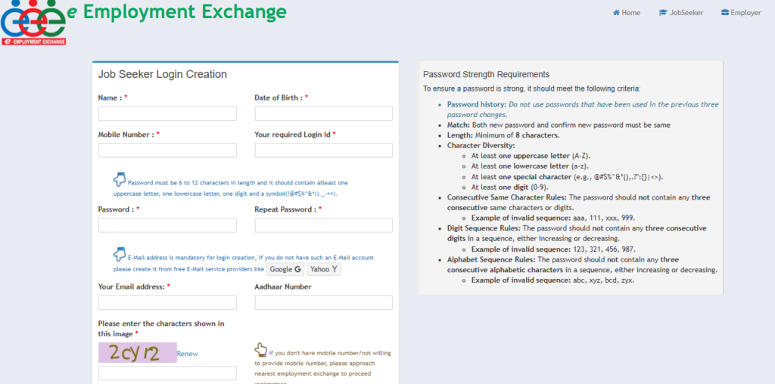Click the e-mail hint pointing-hand icon
Image resolution: width=775 pixels, height=384 pixels.
(x=119, y=254)
